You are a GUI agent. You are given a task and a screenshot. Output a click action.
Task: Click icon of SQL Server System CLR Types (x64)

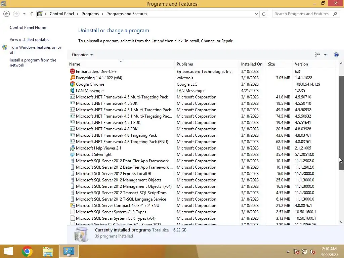point(73,218)
